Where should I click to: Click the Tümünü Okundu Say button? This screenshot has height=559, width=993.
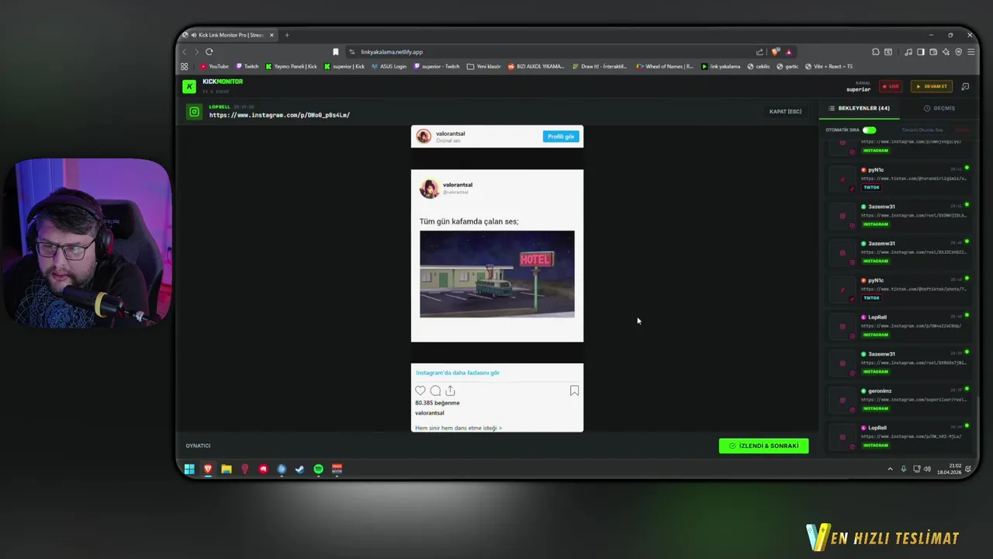click(922, 130)
